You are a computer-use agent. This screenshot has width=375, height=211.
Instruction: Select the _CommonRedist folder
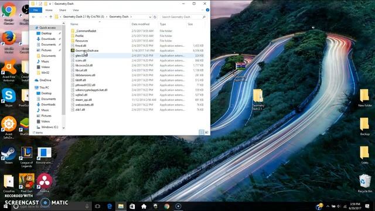tap(86, 31)
